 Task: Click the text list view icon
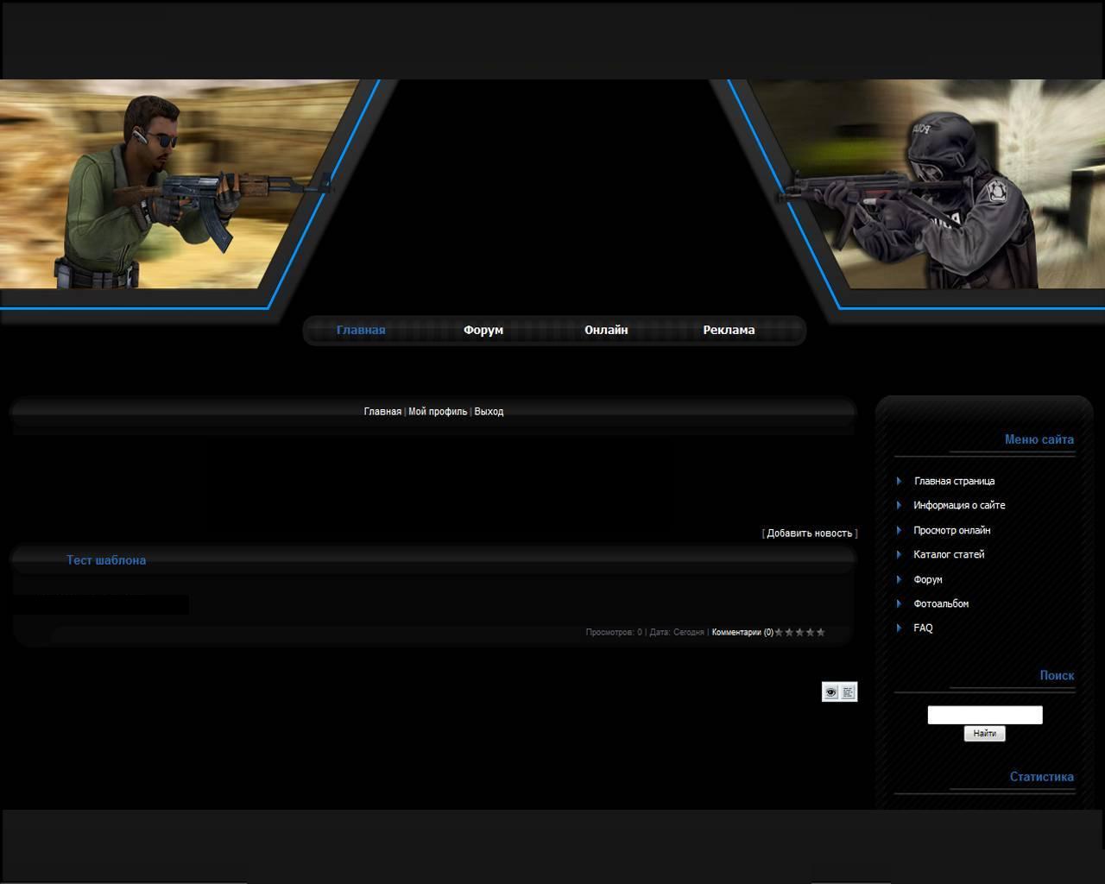coord(849,691)
